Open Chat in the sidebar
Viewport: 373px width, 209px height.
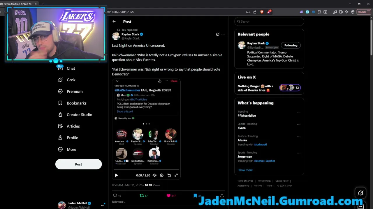67,69
